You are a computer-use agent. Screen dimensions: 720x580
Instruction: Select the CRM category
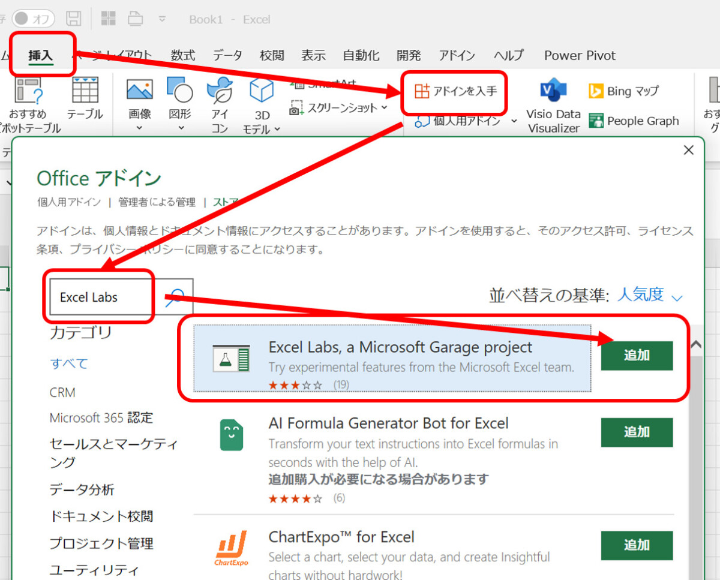(x=62, y=393)
